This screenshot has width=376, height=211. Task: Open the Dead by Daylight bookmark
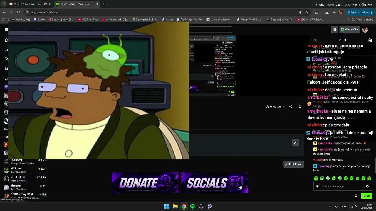(x=280, y=20)
